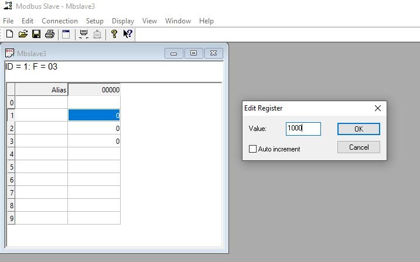The height and width of the screenshot is (262, 420).
Task: Click the Save floppy disk icon
Action: coord(36,35)
